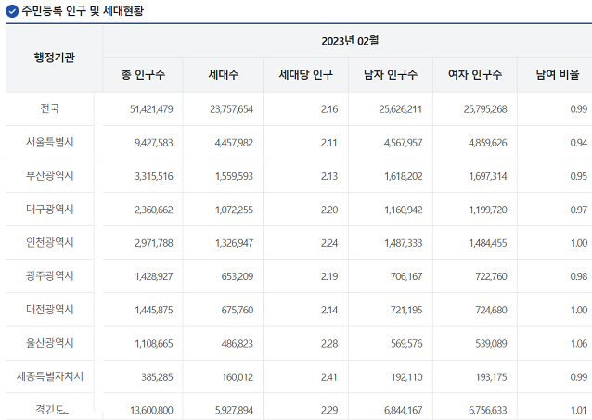592x420 pixels.
Task: Select Busan total population 3,315,516
Action: [154, 176]
